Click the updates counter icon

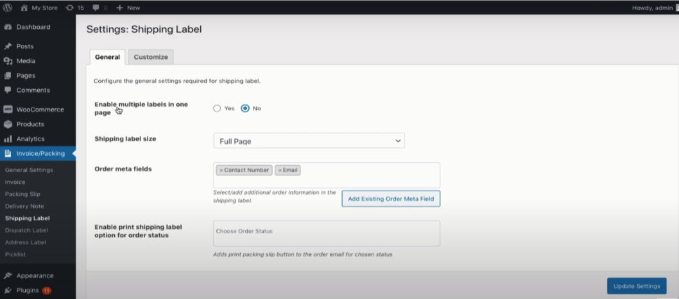pos(69,8)
